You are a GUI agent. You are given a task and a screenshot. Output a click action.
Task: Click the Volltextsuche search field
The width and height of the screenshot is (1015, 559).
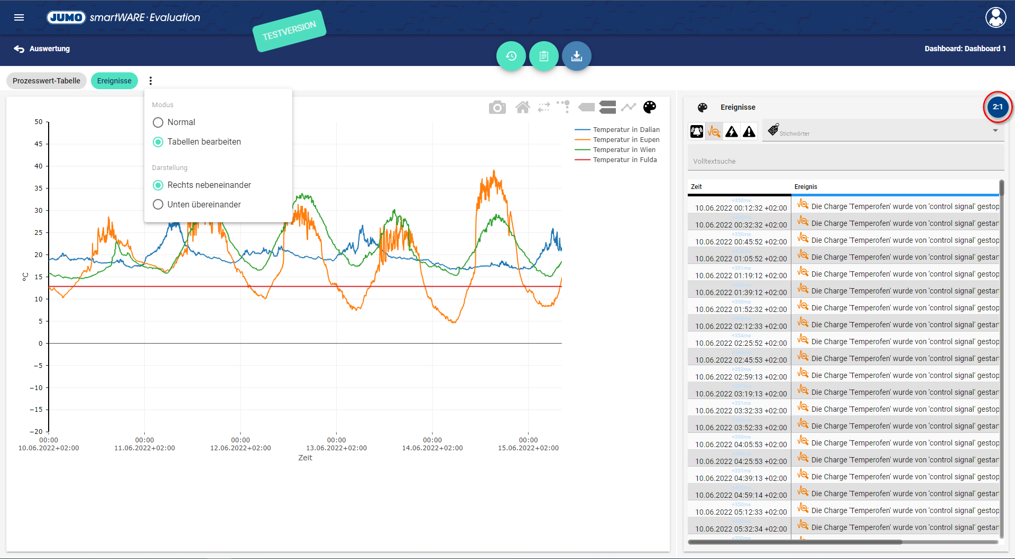[x=845, y=161]
